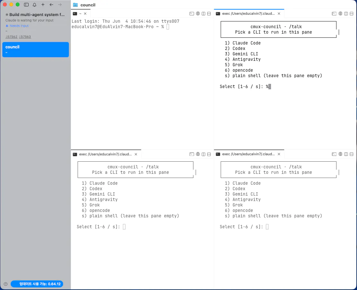This screenshot has width=357, height=290.
Task: Click '1) Claude Code' in the bottom-left pane
Action: pyautogui.click(x=100, y=183)
